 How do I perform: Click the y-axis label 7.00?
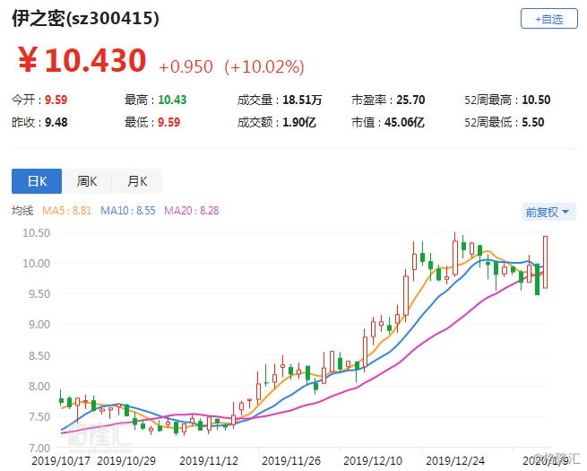pyautogui.click(x=39, y=448)
